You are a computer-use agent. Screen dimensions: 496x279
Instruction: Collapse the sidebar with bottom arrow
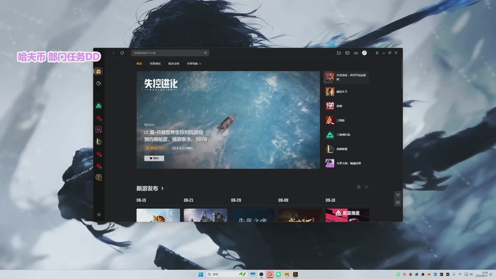(x=99, y=215)
